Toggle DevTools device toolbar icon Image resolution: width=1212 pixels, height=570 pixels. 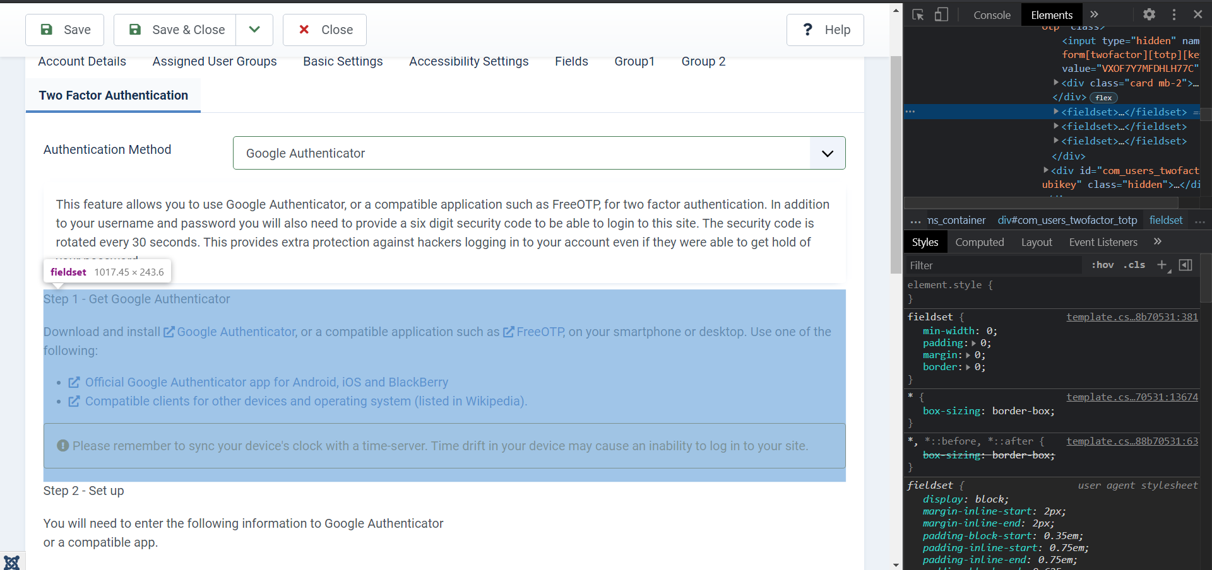click(941, 15)
